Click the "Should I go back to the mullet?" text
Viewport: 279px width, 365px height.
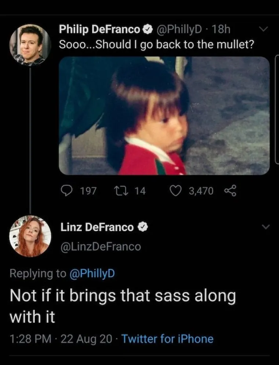(x=158, y=44)
